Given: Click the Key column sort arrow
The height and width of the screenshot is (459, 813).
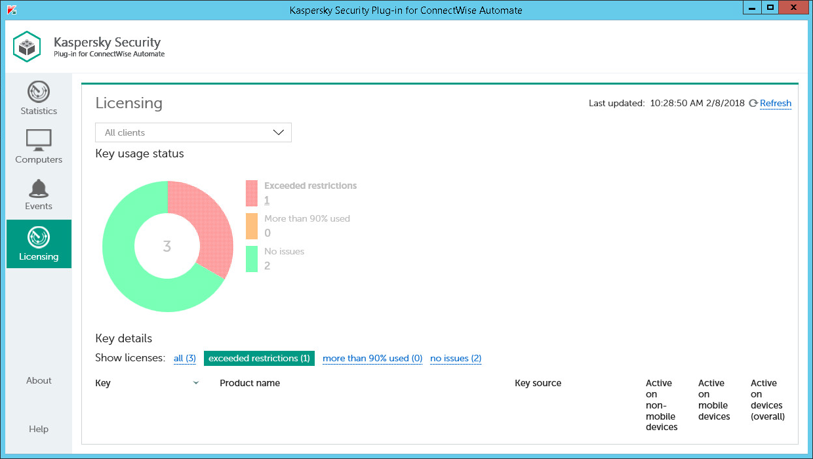Looking at the screenshot, I should pyautogui.click(x=195, y=384).
